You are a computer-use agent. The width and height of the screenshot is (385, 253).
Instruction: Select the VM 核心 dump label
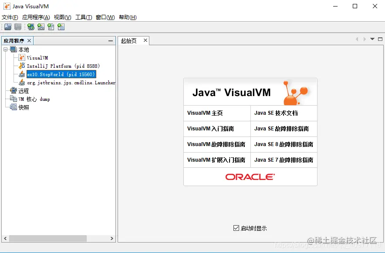point(34,99)
